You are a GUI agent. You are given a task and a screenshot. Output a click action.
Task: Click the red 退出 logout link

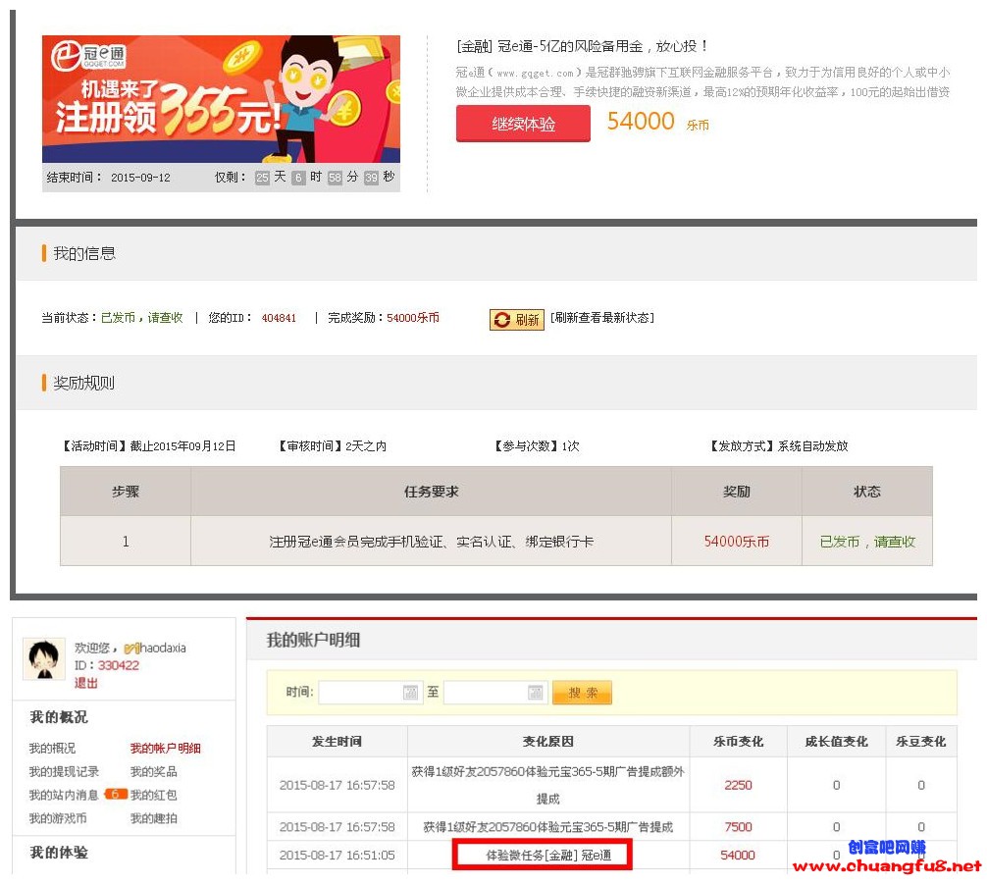(86, 683)
